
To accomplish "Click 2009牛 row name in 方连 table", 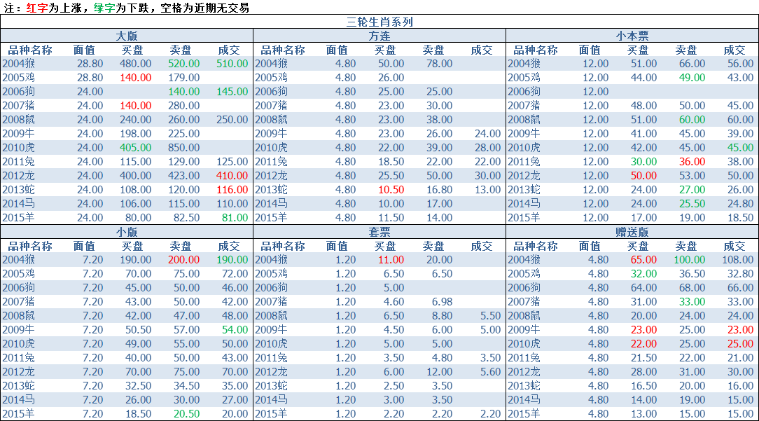I will click(x=272, y=134).
